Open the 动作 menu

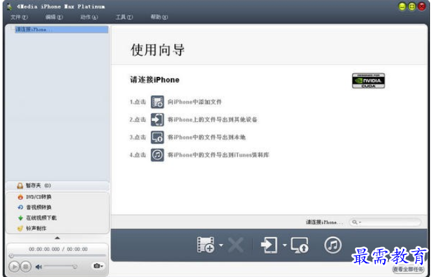pos(89,17)
